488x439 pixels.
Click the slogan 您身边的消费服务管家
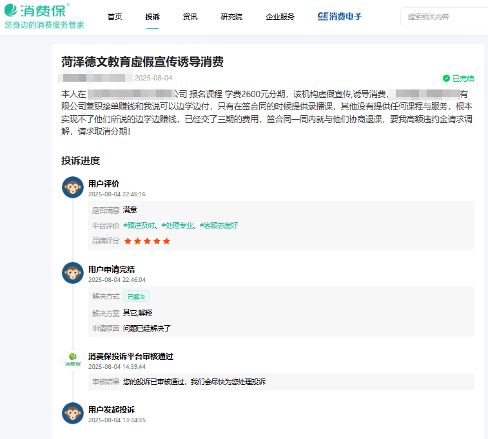pyautogui.click(x=44, y=25)
